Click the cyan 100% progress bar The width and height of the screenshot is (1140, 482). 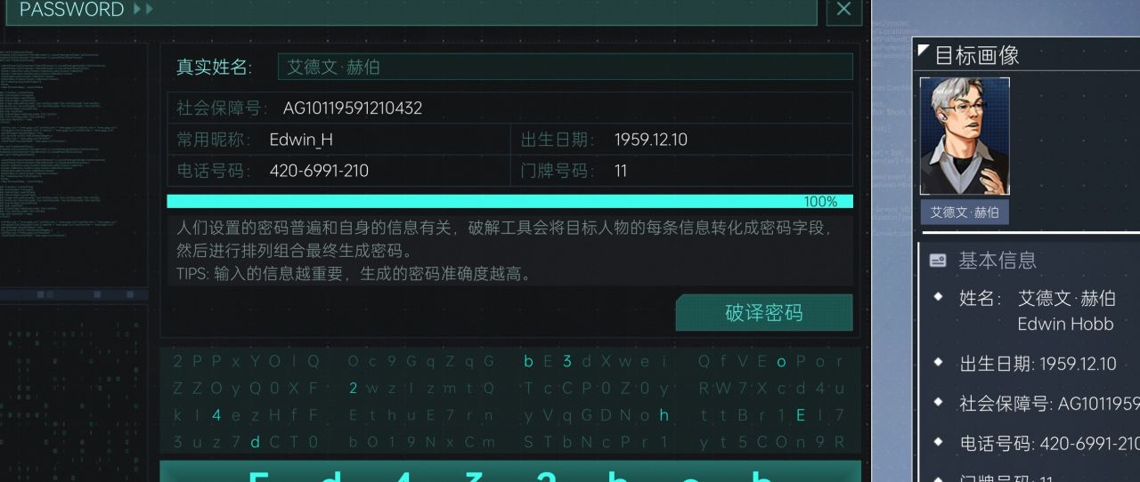click(509, 202)
